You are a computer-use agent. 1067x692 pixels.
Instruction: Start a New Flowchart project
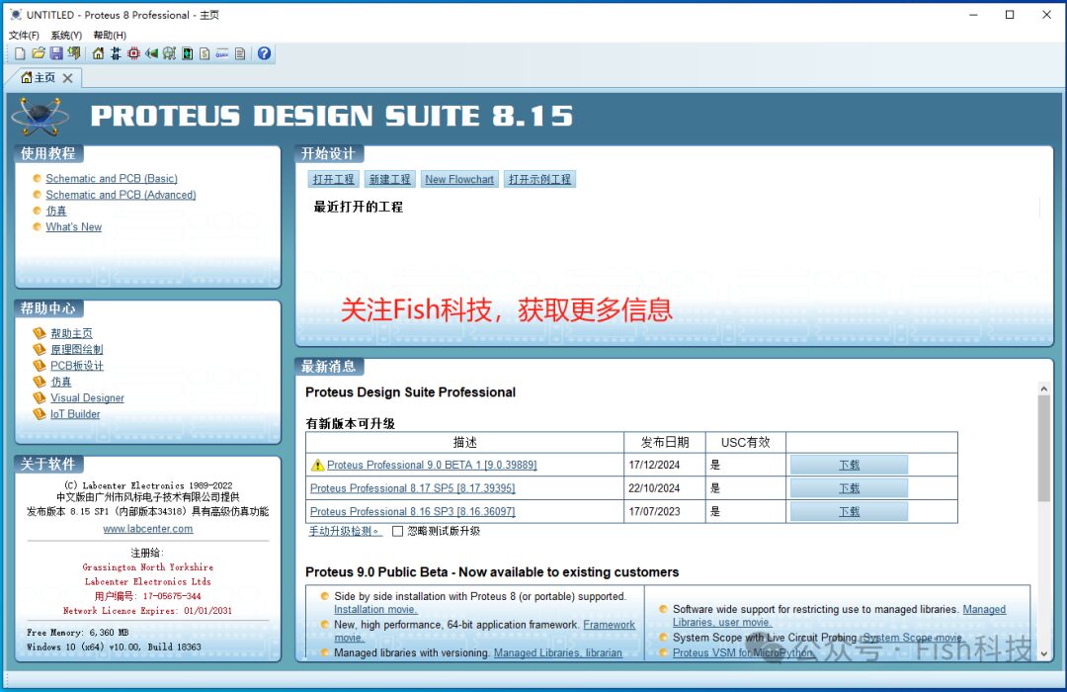[x=459, y=179]
